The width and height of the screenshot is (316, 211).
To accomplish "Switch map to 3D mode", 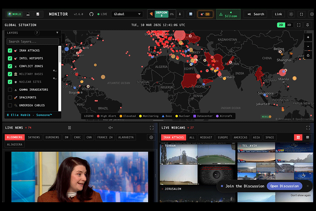I will (x=289, y=25).
